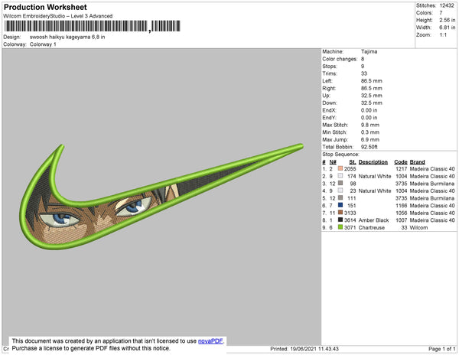Select the Width value 6.81 in
Viewport: 459px width, 355px height.
[x=448, y=28]
